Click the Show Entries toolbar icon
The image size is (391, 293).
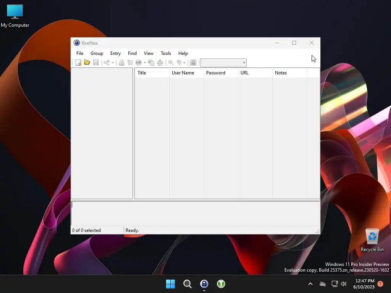coord(179,63)
